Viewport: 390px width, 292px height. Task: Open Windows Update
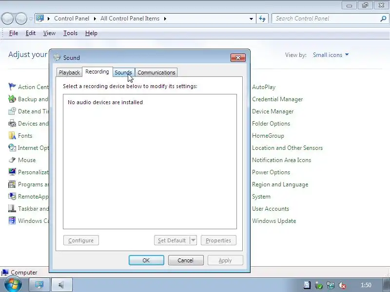pyautogui.click(x=274, y=221)
